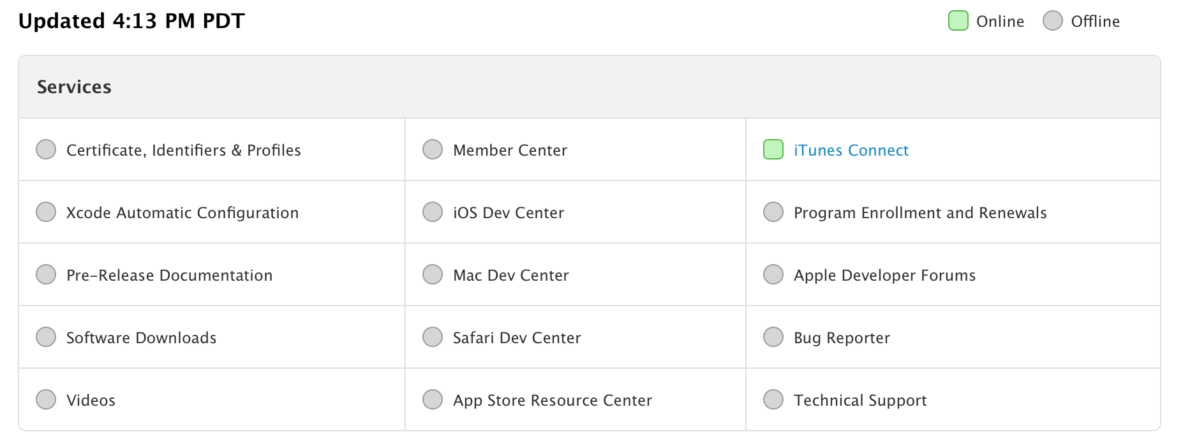Click Apple Developer Forums service label
The height and width of the screenshot is (444, 1183).
coord(884,276)
